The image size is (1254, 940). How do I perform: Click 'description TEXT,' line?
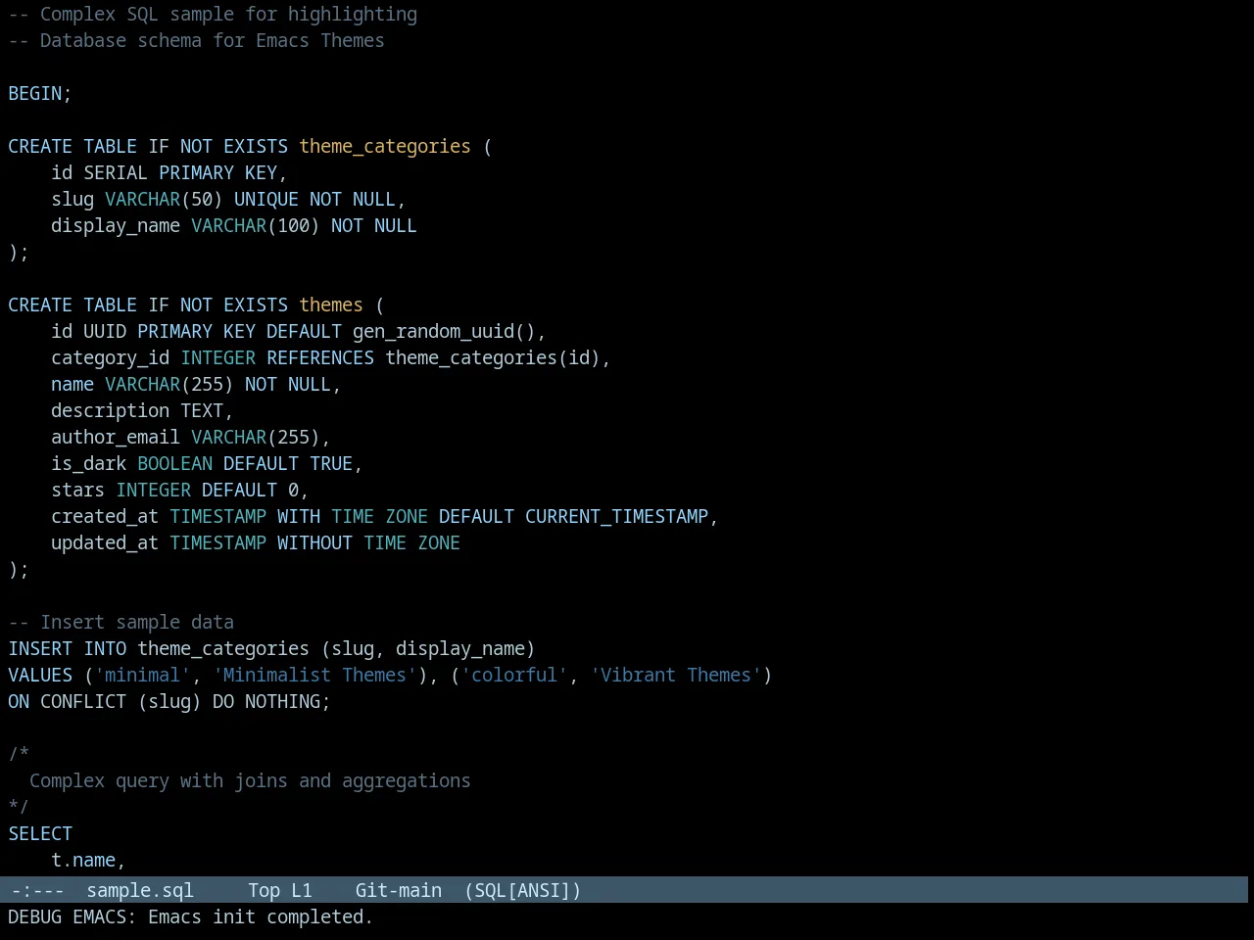(142, 410)
